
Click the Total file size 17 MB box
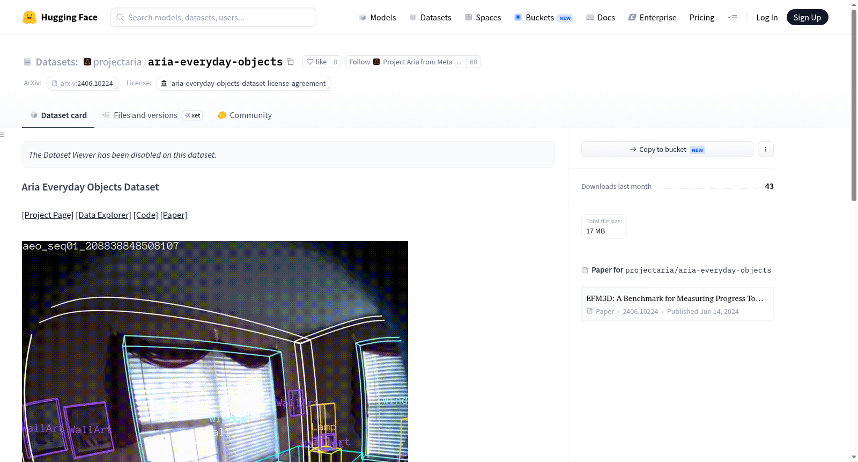point(604,226)
